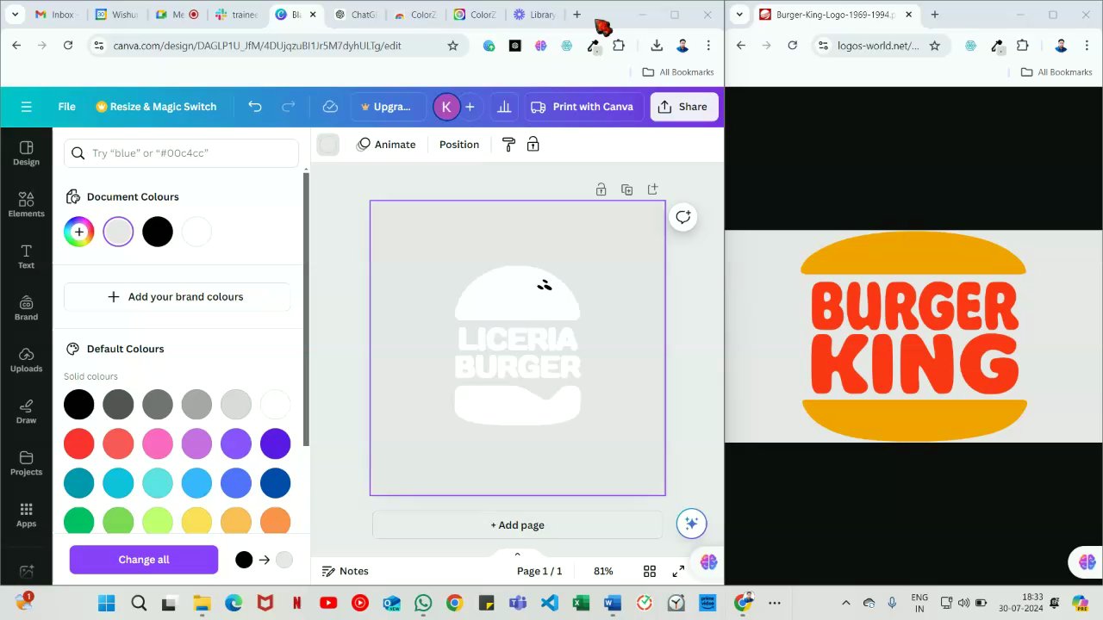Click the colour search input field

pos(181,153)
